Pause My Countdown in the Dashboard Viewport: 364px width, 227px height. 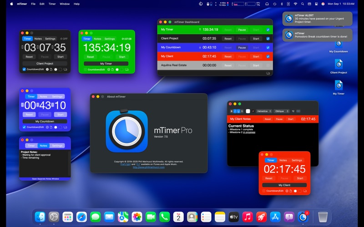pos(242,48)
